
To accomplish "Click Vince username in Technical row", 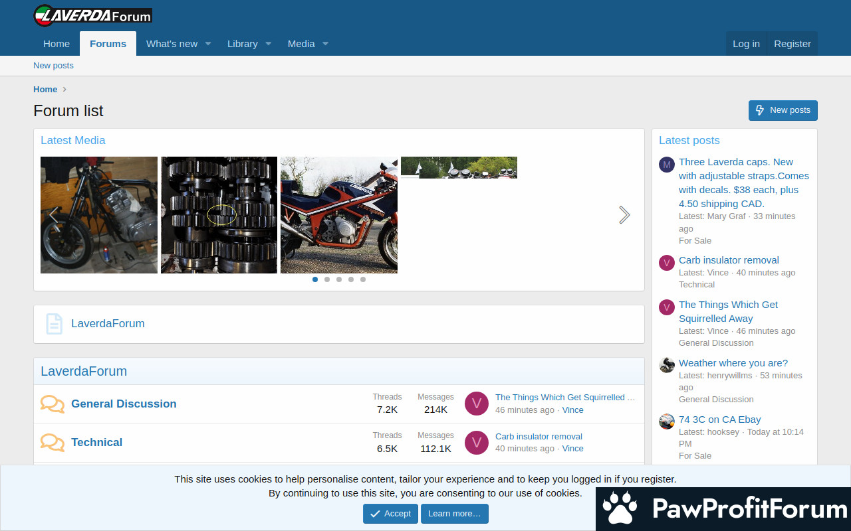I will [573, 449].
